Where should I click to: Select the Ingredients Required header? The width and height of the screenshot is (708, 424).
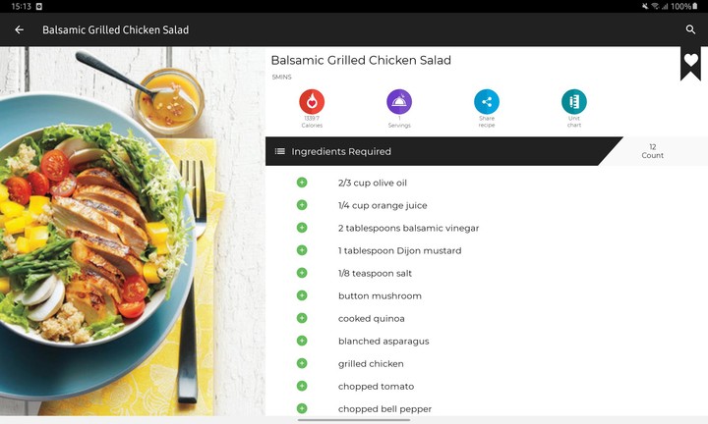341,152
